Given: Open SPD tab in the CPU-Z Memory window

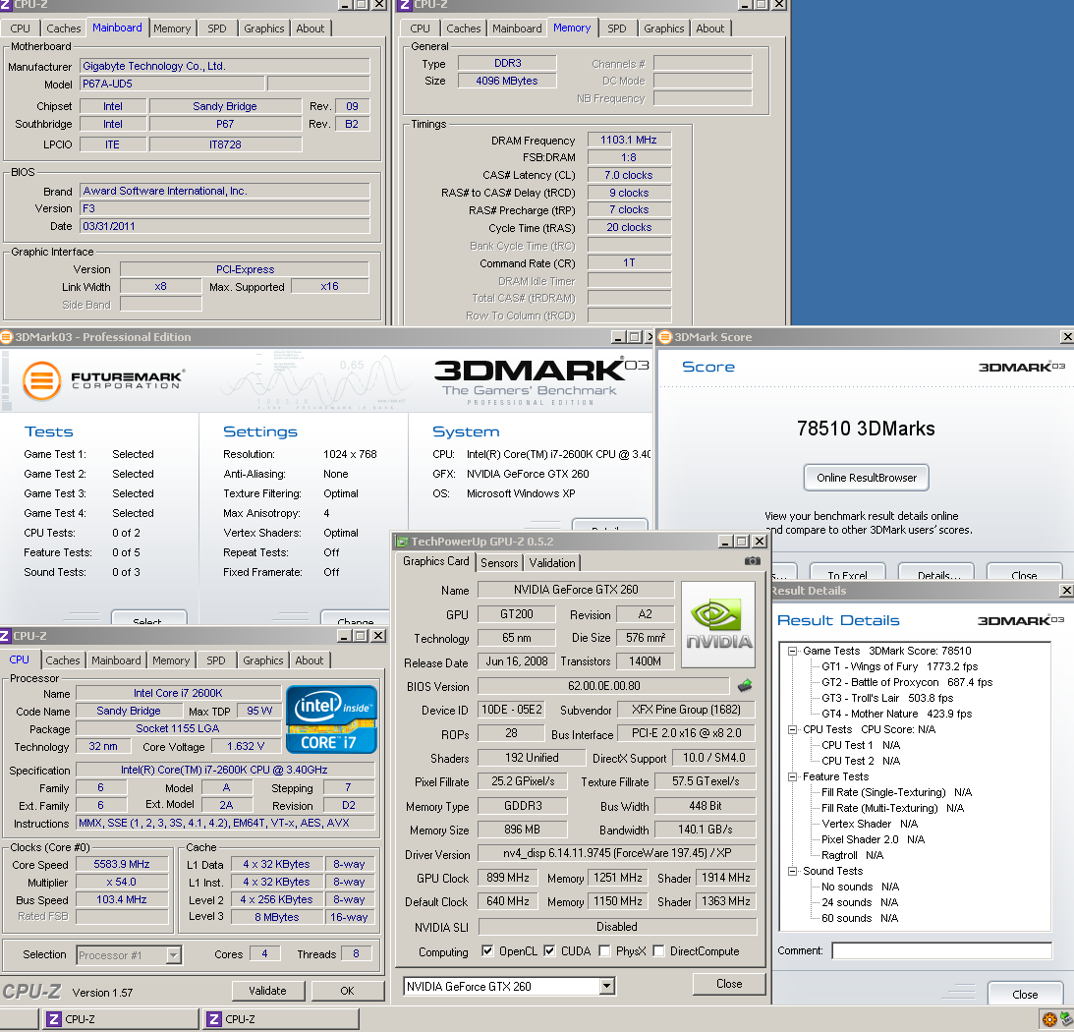Looking at the screenshot, I should click(x=616, y=29).
